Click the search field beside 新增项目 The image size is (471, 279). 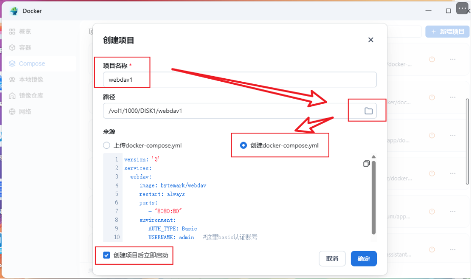(x=404, y=32)
